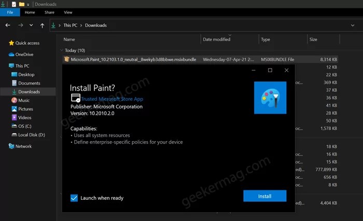Sort by the Type column header
Image resolution: width=363 pixels, height=221 pixels.
pyautogui.click(x=266, y=39)
